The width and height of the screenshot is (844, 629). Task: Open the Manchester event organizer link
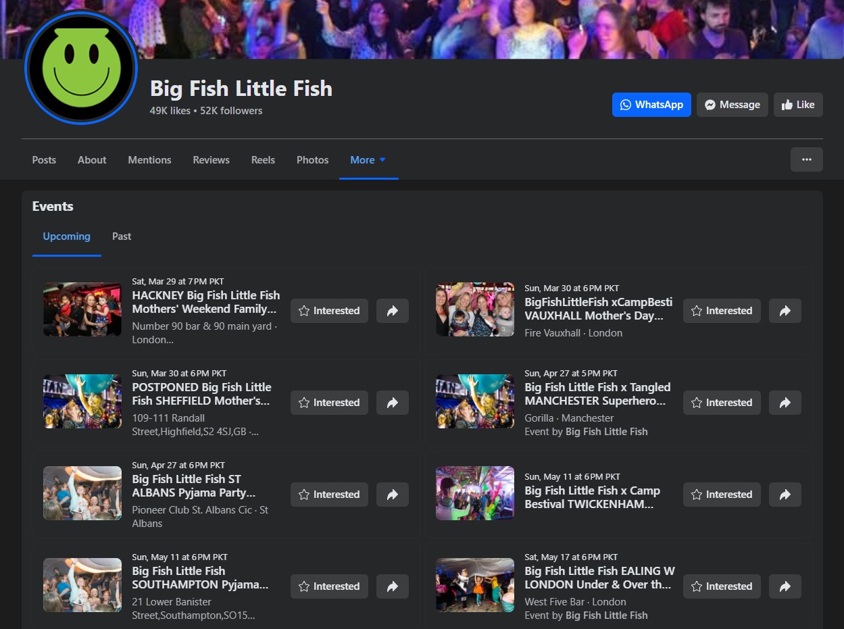(607, 432)
